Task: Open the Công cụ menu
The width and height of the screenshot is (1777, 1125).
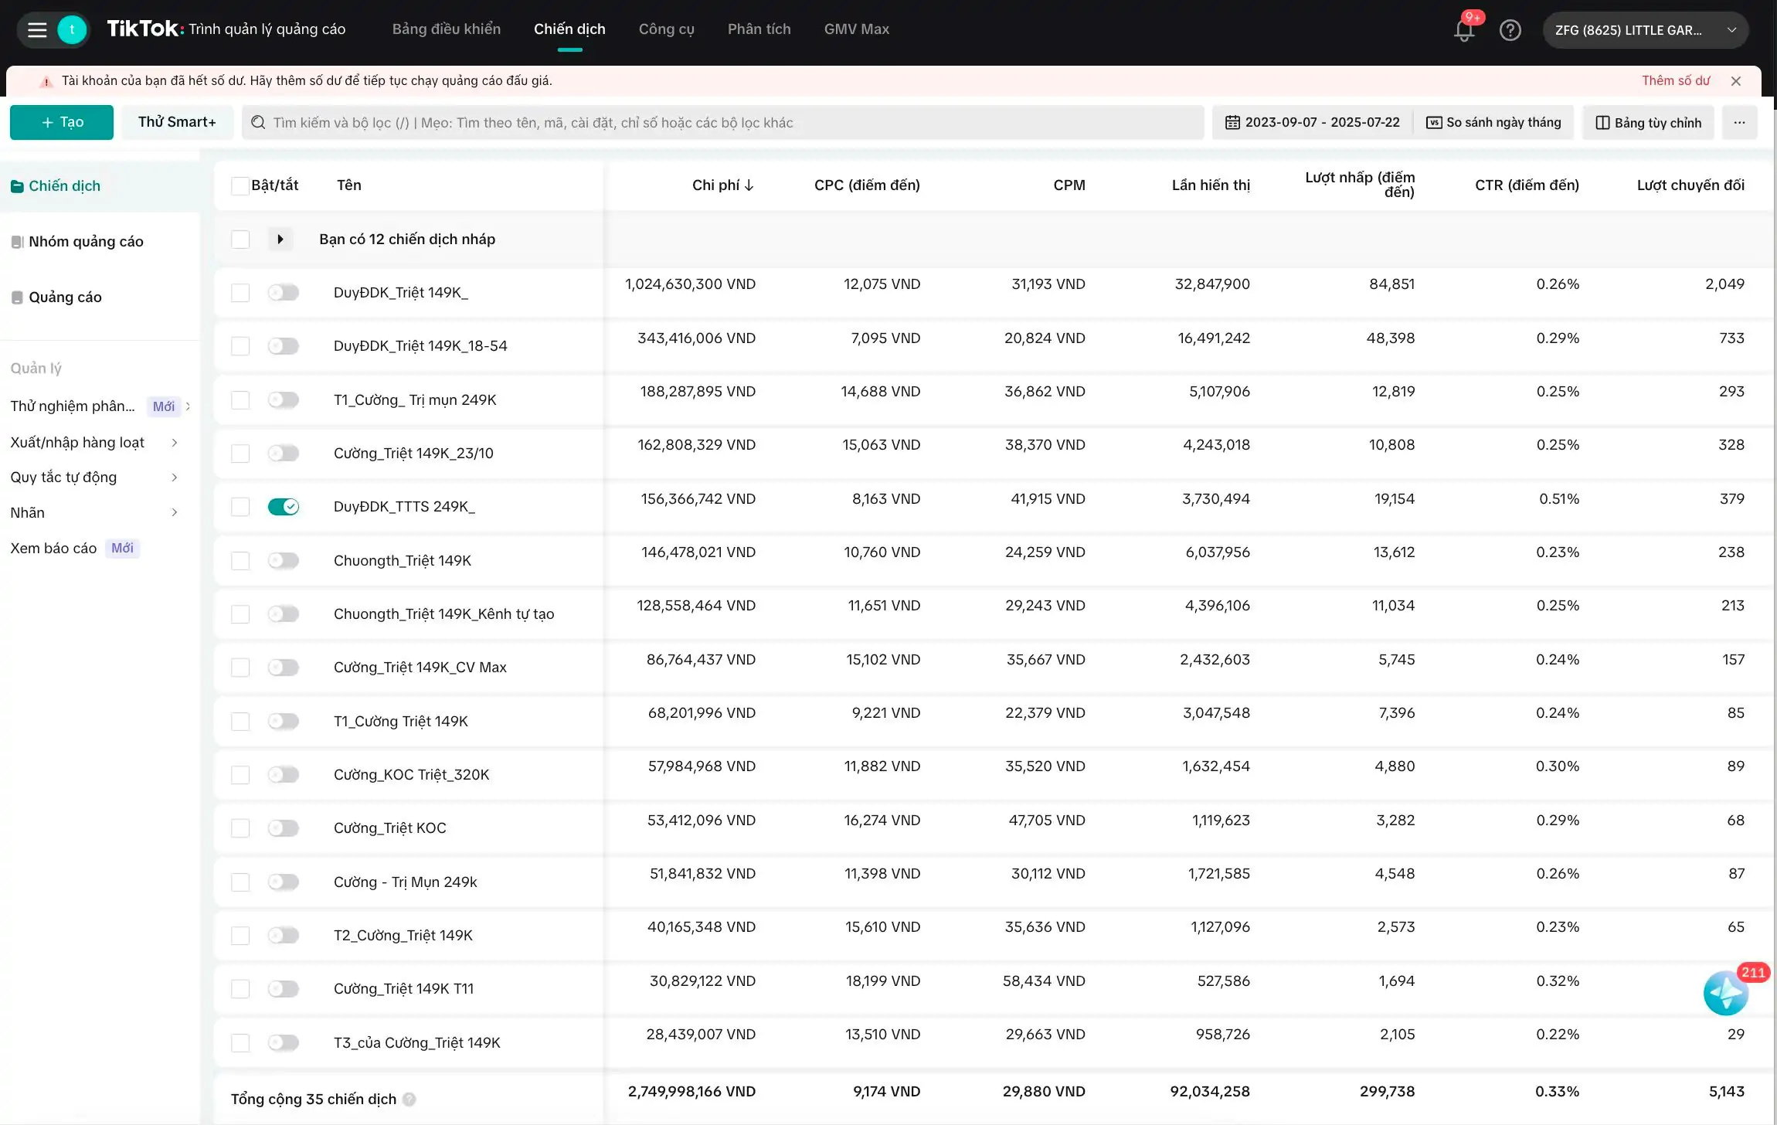Action: coord(666,29)
